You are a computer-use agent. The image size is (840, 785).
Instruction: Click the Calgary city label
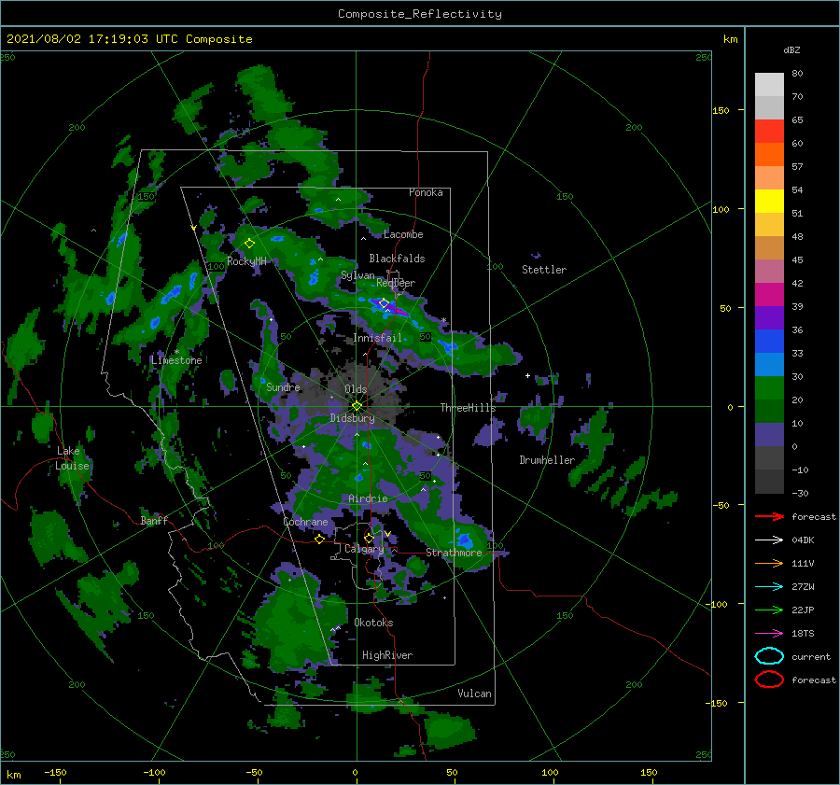pyautogui.click(x=364, y=549)
